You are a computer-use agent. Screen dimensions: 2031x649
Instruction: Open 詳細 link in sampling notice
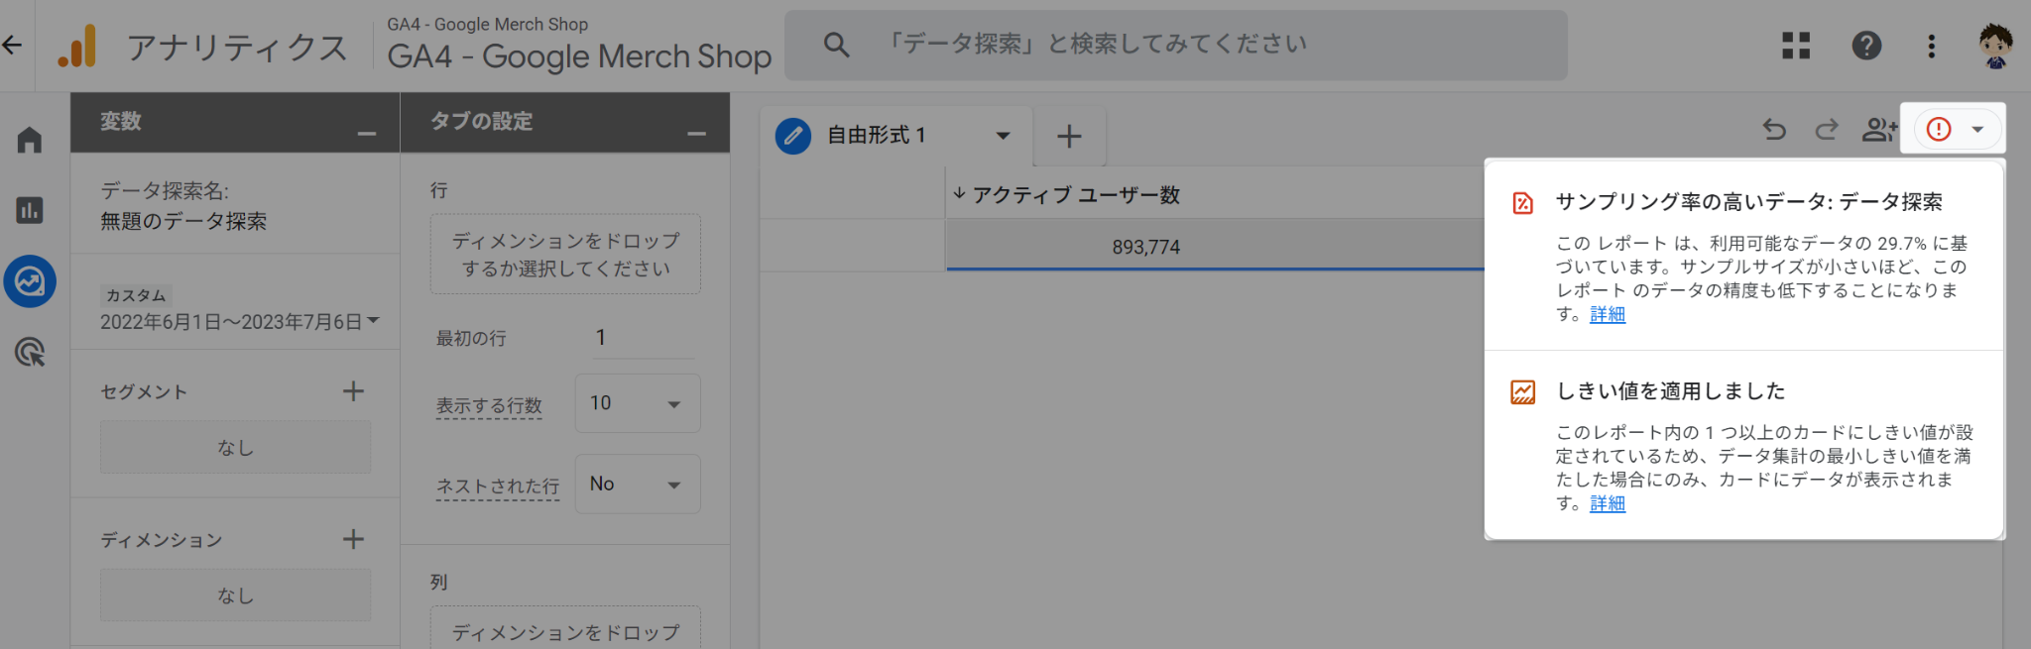pos(1608,314)
